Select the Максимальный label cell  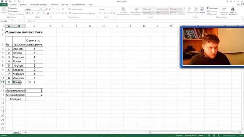point(16,91)
